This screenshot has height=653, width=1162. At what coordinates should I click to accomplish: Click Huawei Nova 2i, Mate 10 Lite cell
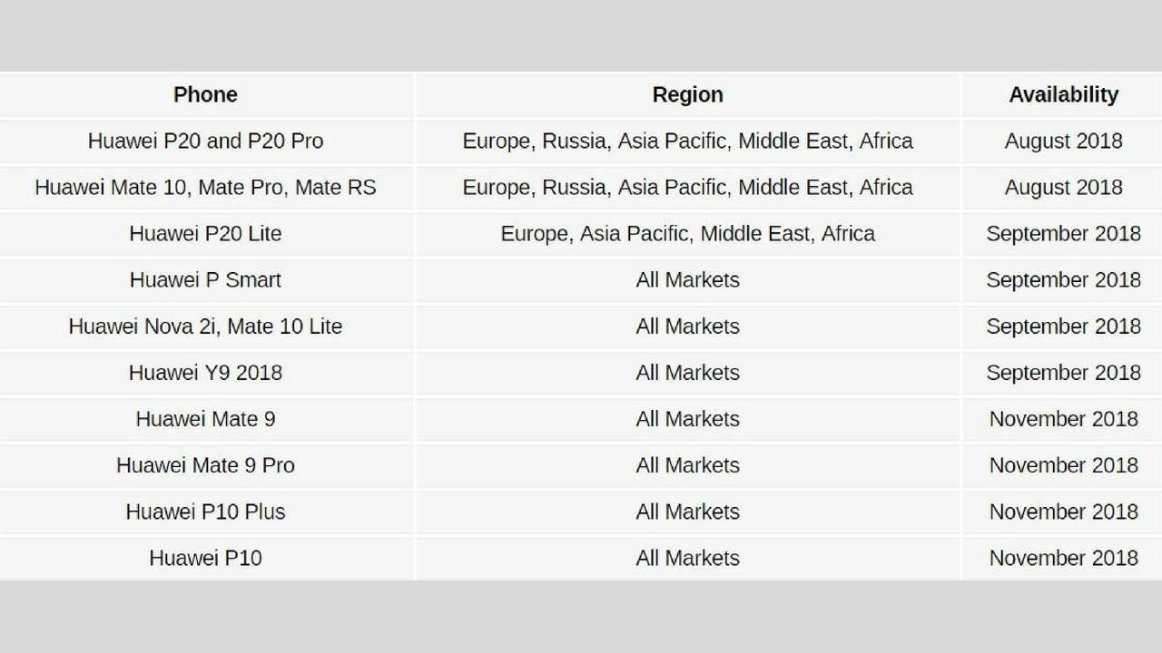pyautogui.click(x=206, y=326)
